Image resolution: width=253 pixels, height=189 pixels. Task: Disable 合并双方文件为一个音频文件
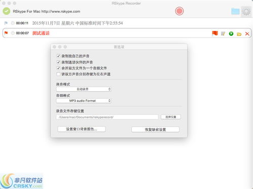point(58,68)
